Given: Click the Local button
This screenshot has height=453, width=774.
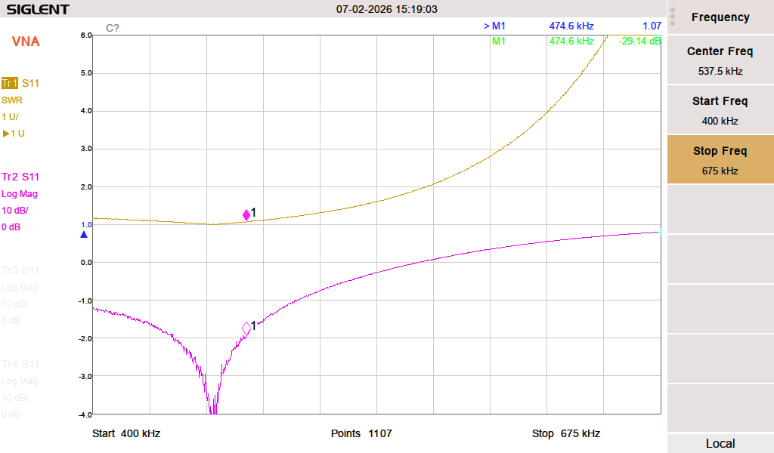Looking at the screenshot, I should [x=720, y=443].
